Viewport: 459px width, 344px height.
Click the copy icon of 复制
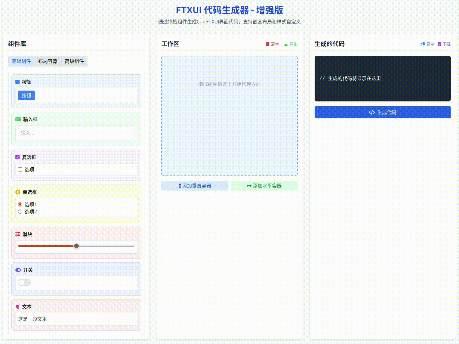423,44
